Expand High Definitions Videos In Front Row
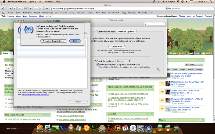Screen dimensions: 215x134 coord(6,119)
